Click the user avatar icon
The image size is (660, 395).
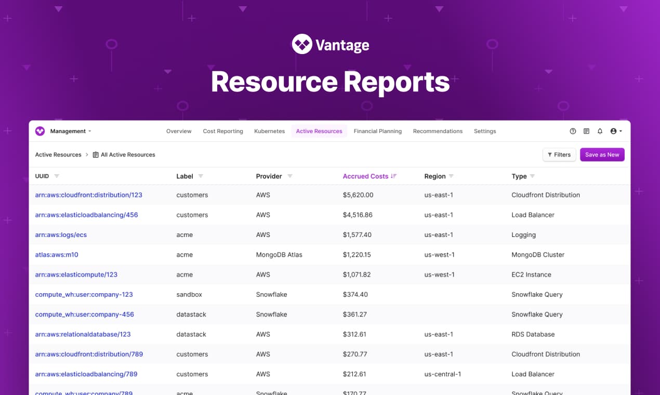pos(612,131)
